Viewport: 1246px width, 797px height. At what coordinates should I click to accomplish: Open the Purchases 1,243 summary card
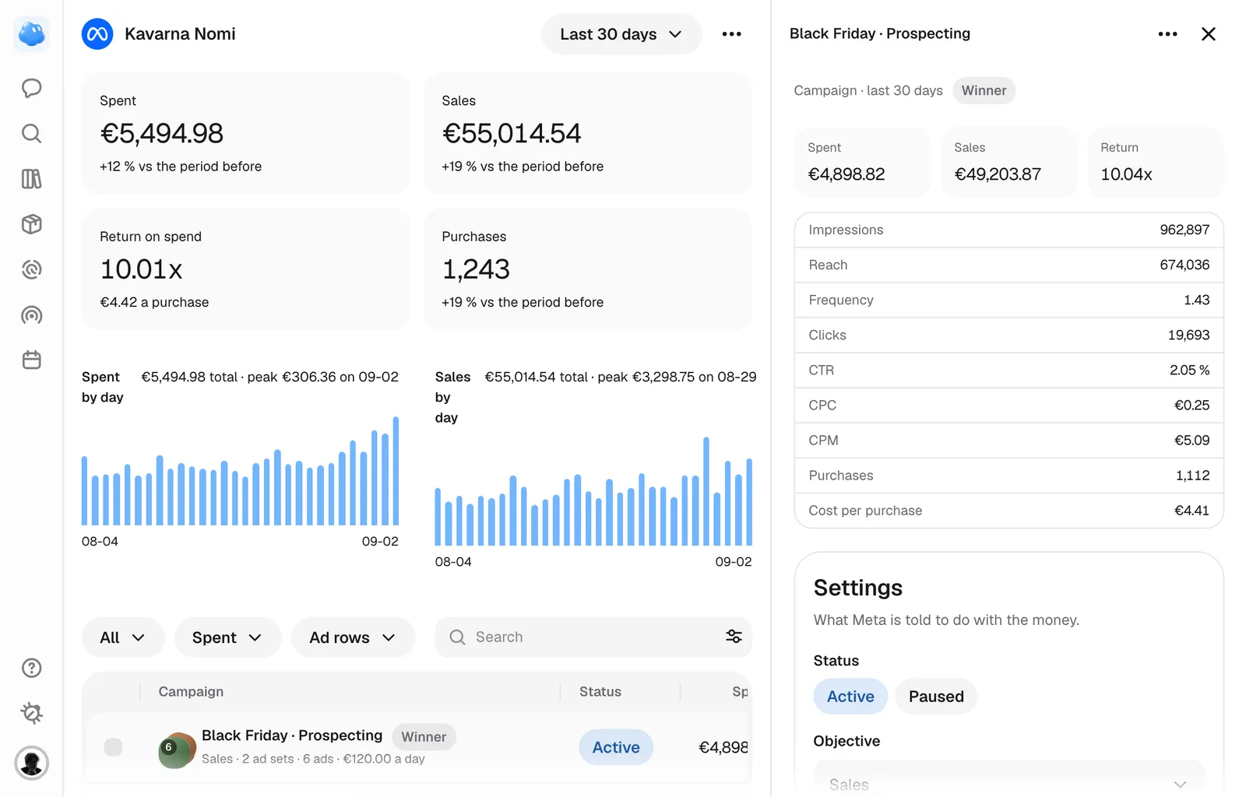588,269
